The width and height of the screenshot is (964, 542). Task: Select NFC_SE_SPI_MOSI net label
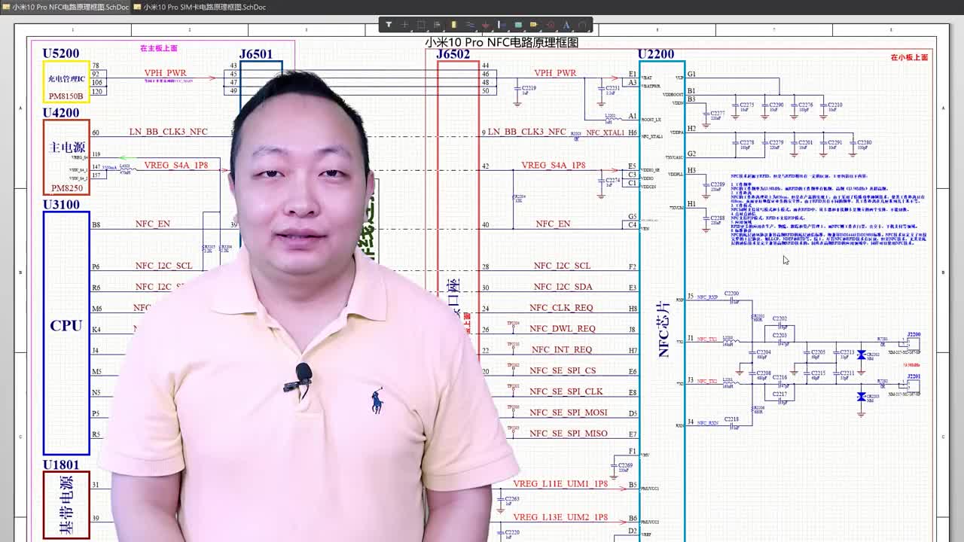click(x=569, y=413)
